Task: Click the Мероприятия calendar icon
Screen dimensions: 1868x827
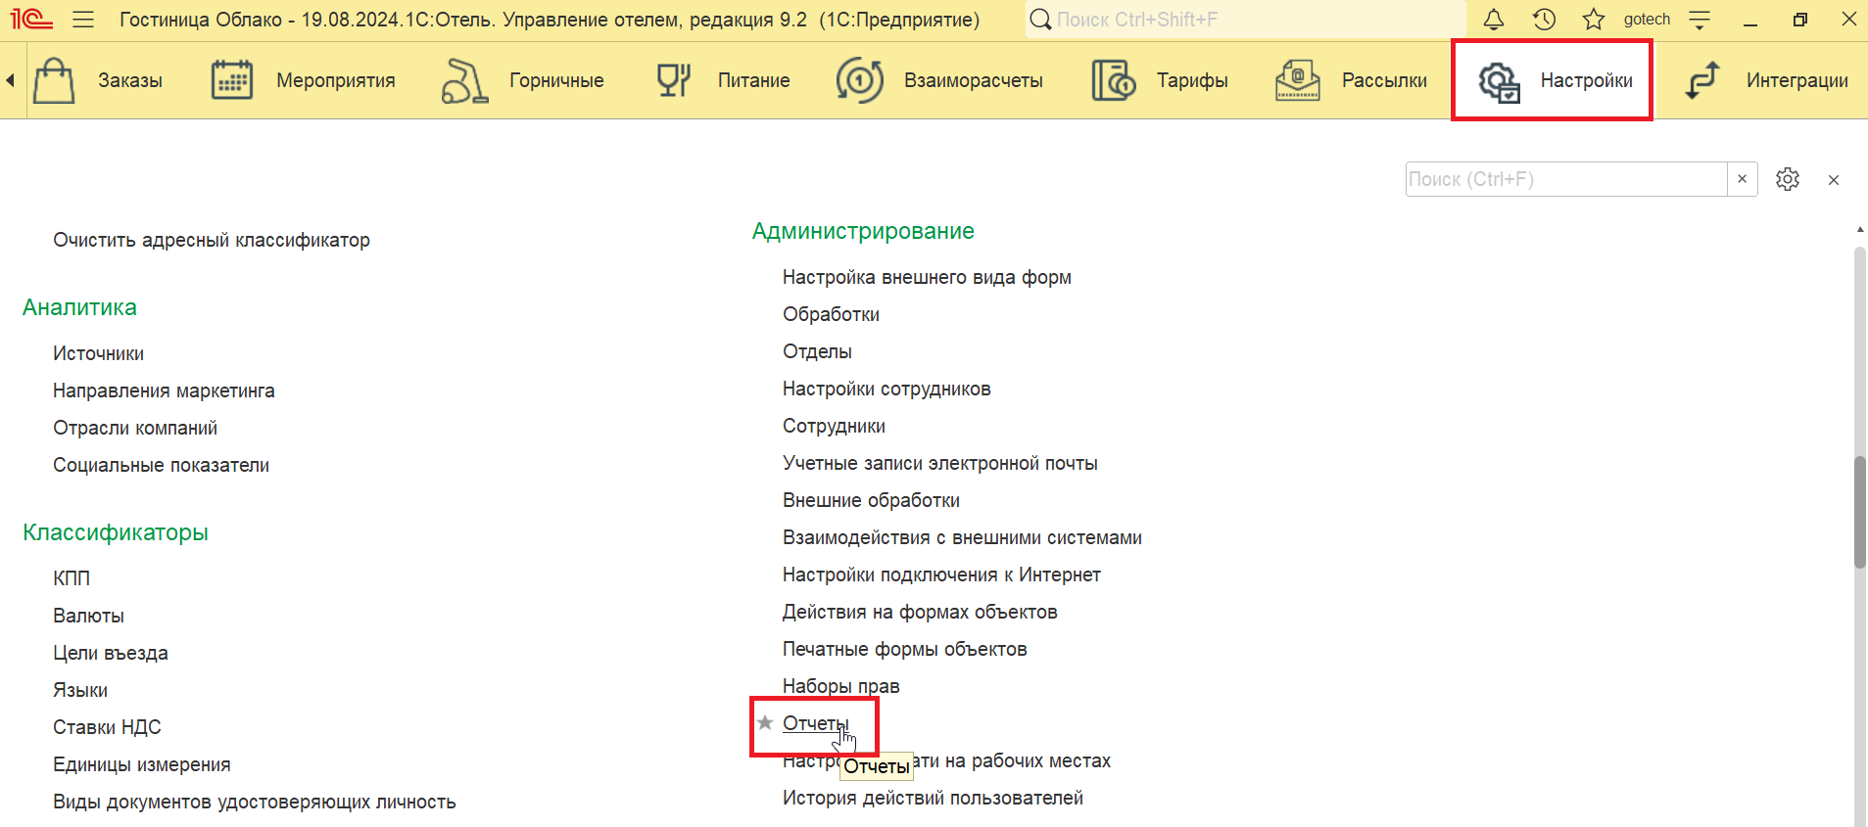Action: (x=232, y=80)
